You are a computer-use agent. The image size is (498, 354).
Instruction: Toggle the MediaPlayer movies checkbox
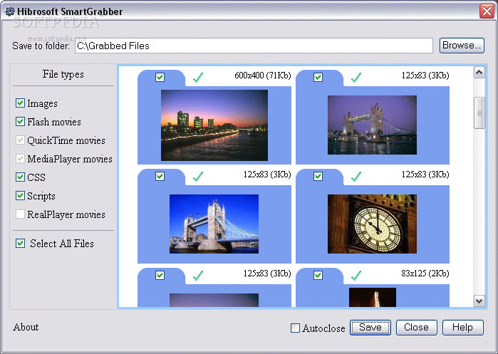21,158
